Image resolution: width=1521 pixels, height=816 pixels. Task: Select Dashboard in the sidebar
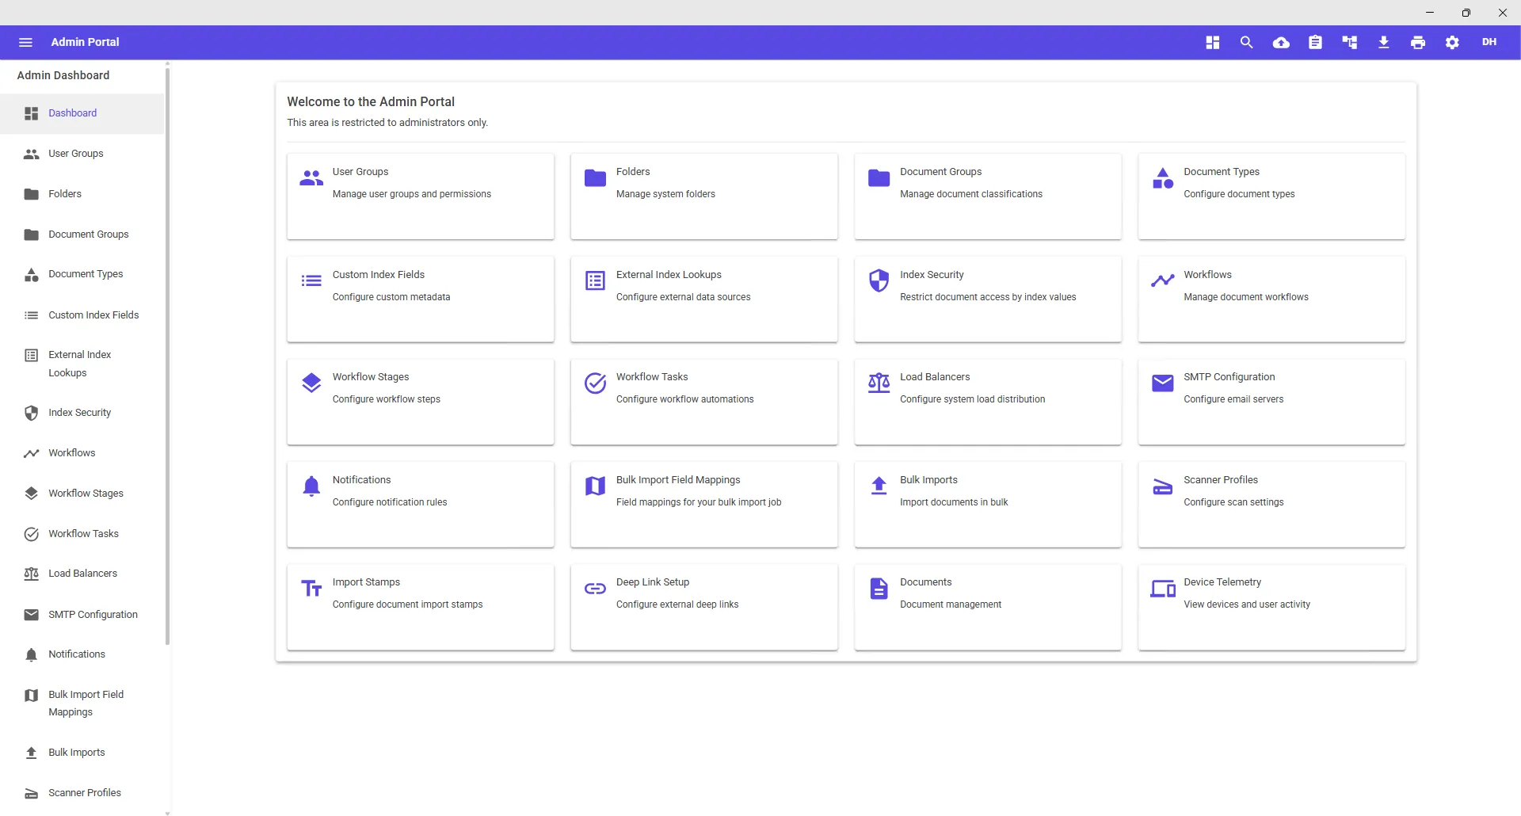pos(82,113)
